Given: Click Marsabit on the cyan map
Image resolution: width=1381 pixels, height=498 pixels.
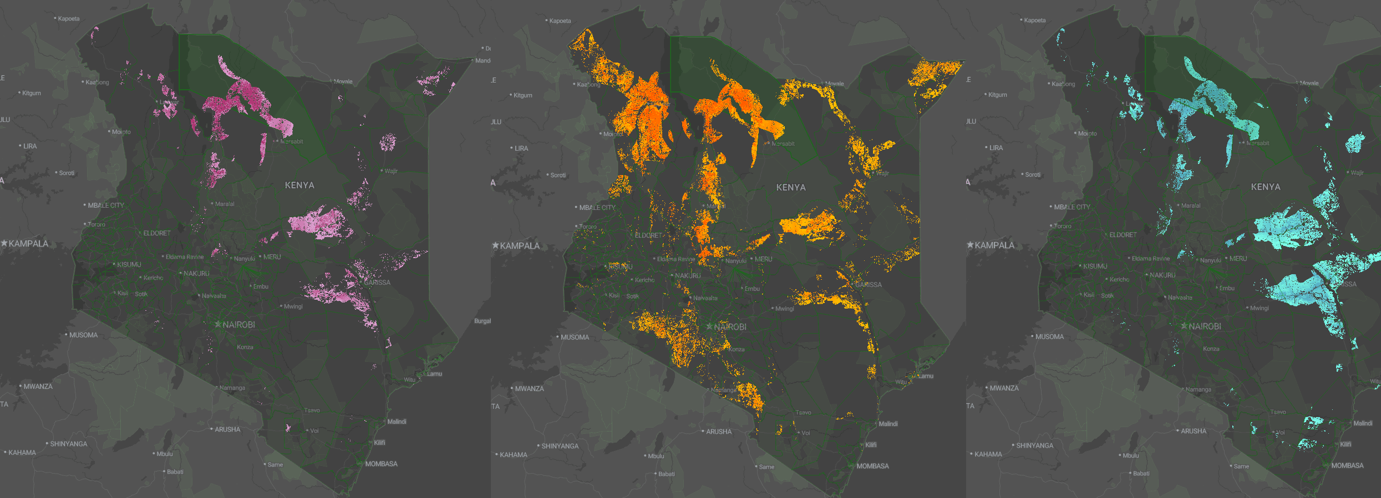Looking at the screenshot, I should tap(1258, 143).
